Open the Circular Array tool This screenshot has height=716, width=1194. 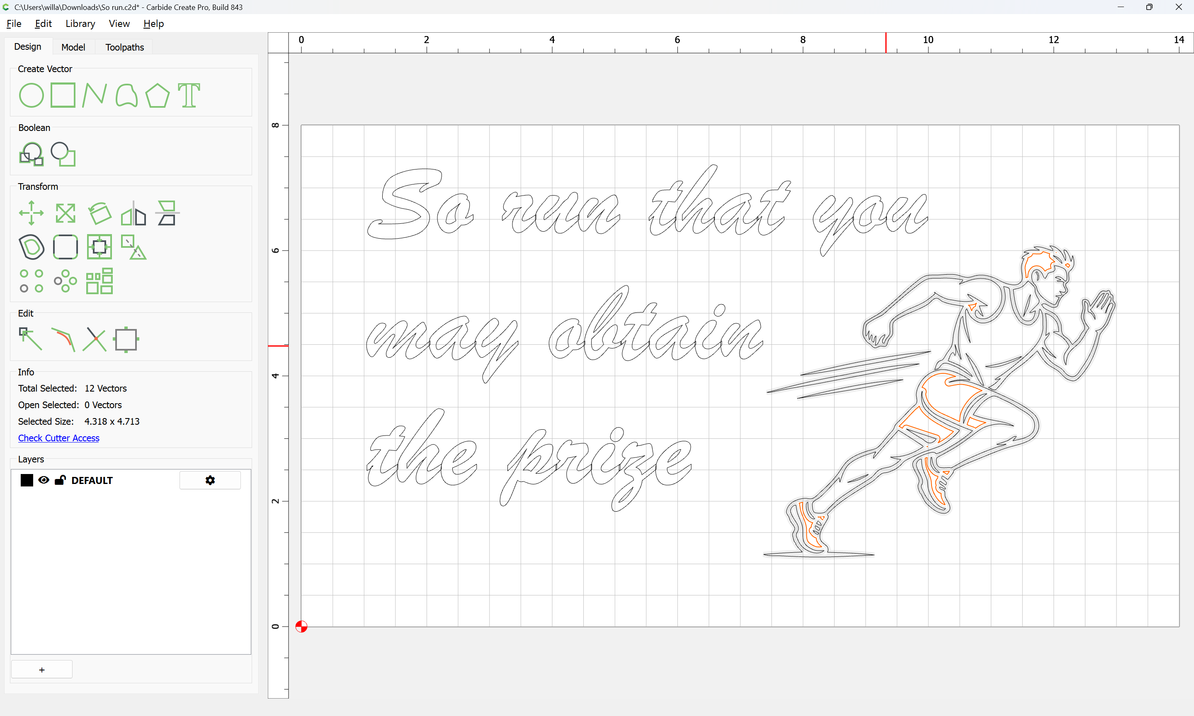65,281
